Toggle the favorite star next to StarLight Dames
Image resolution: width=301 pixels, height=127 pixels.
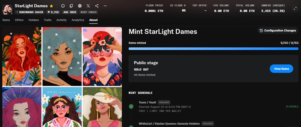tap(51, 6)
